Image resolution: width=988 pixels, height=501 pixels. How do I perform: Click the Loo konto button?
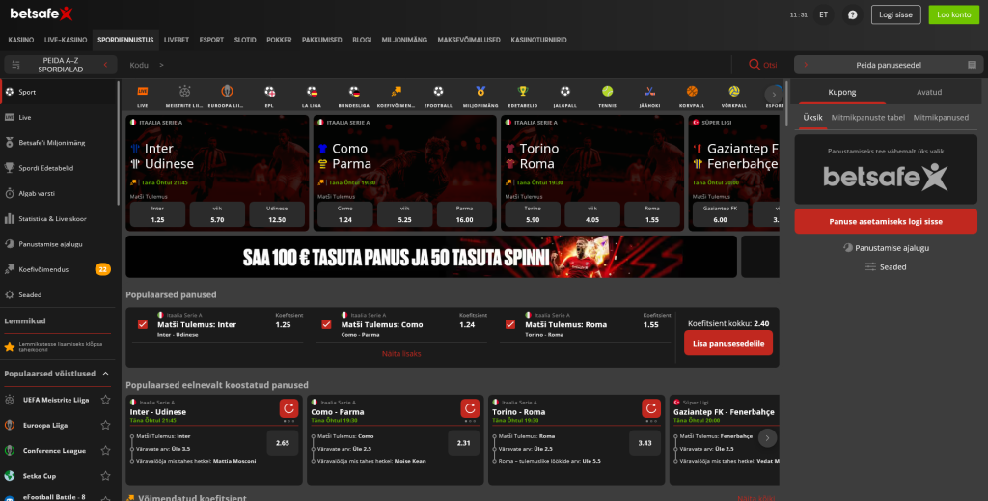(954, 14)
